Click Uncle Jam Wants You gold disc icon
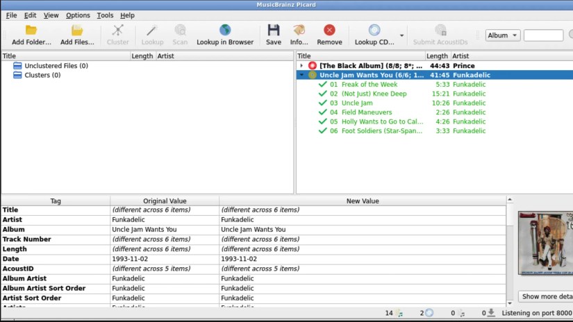Image resolution: width=573 pixels, height=322 pixels. click(312, 75)
